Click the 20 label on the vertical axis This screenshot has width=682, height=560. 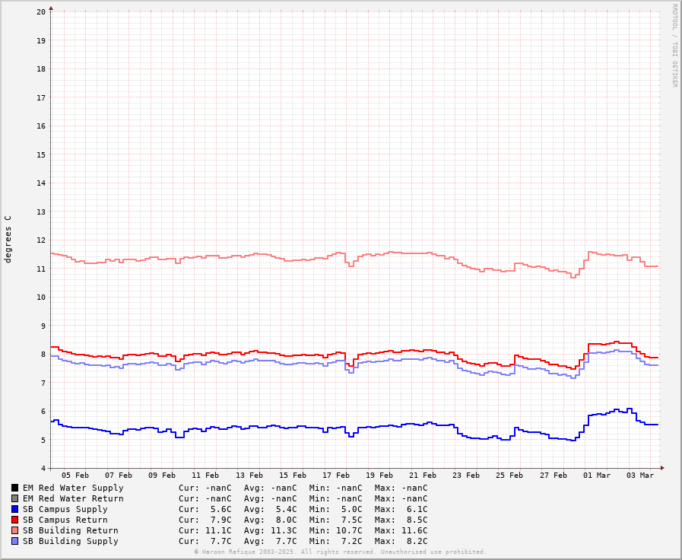41,12
